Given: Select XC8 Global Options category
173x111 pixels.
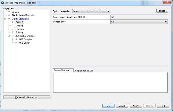Looking at the screenshot, I should pyautogui.click(x=25, y=36).
